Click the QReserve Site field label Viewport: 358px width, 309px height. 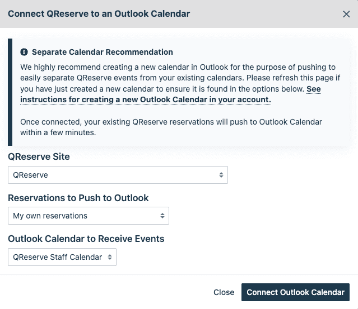pyautogui.click(x=39, y=157)
